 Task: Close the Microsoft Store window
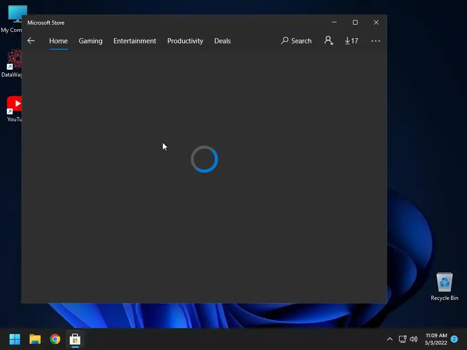(x=376, y=22)
